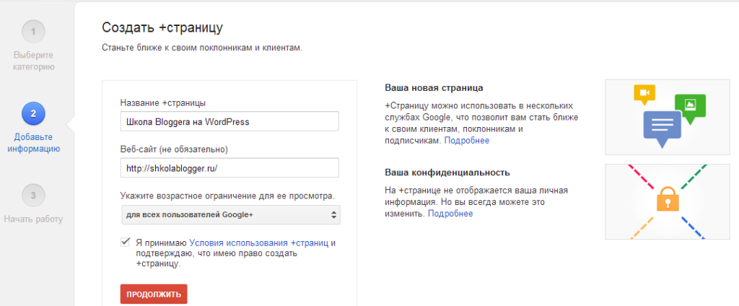
Task: Select the 'Выберите категорию' step
Action: [33, 61]
